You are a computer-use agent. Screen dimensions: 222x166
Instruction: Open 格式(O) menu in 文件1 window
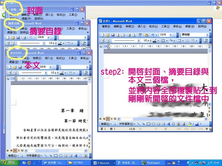pyautogui.click(x=153, y=27)
